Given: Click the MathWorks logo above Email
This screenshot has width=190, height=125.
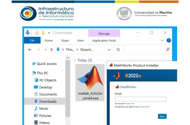Looking at the screenshot, I should (126, 87).
